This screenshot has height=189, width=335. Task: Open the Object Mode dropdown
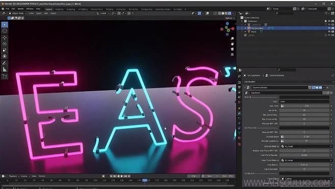tap(18, 13)
